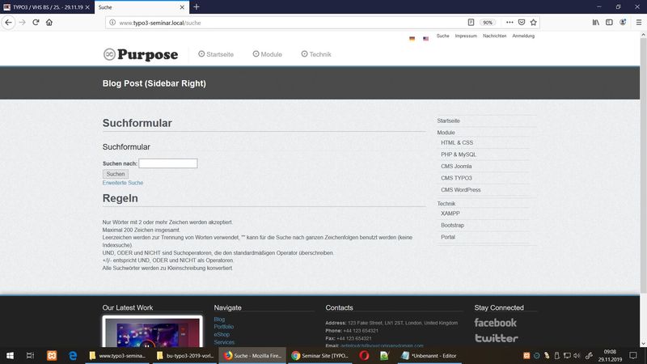Open Module main menu item

point(268,54)
